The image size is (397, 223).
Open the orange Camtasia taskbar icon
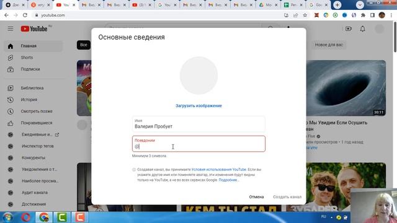(x=79, y=217)
